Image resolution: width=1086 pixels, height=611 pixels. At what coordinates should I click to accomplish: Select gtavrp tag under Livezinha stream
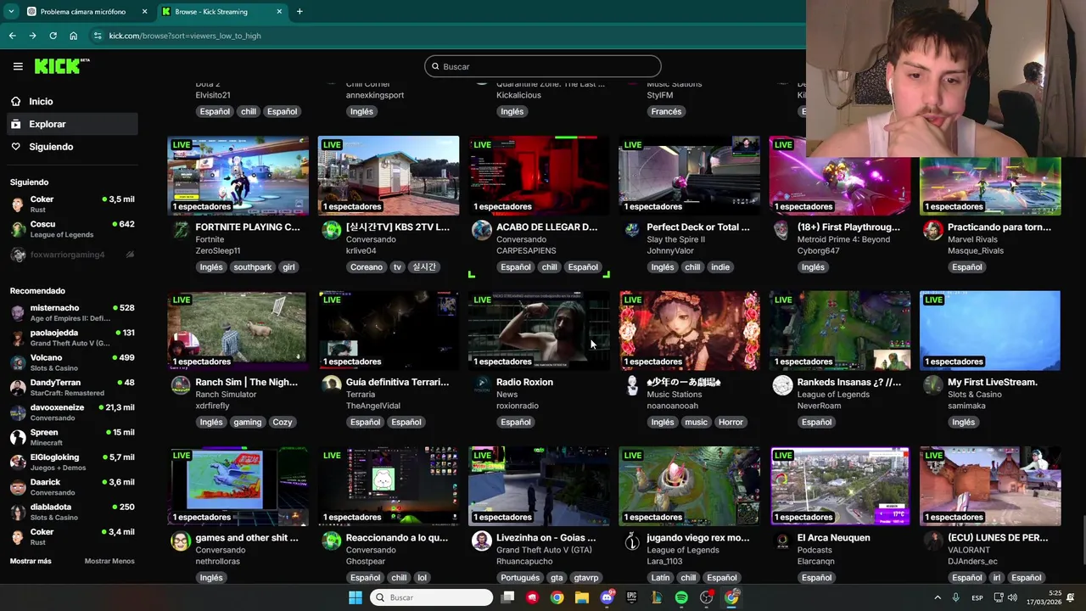[x=586, y=578]
